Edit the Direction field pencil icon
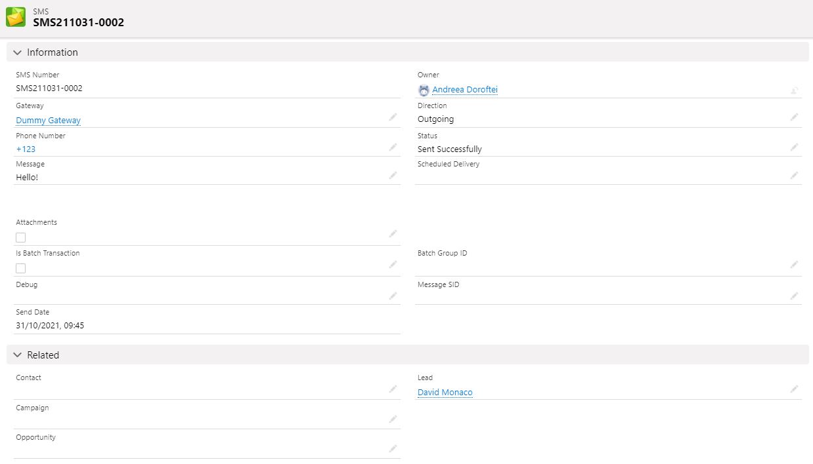 pos(794,117)
